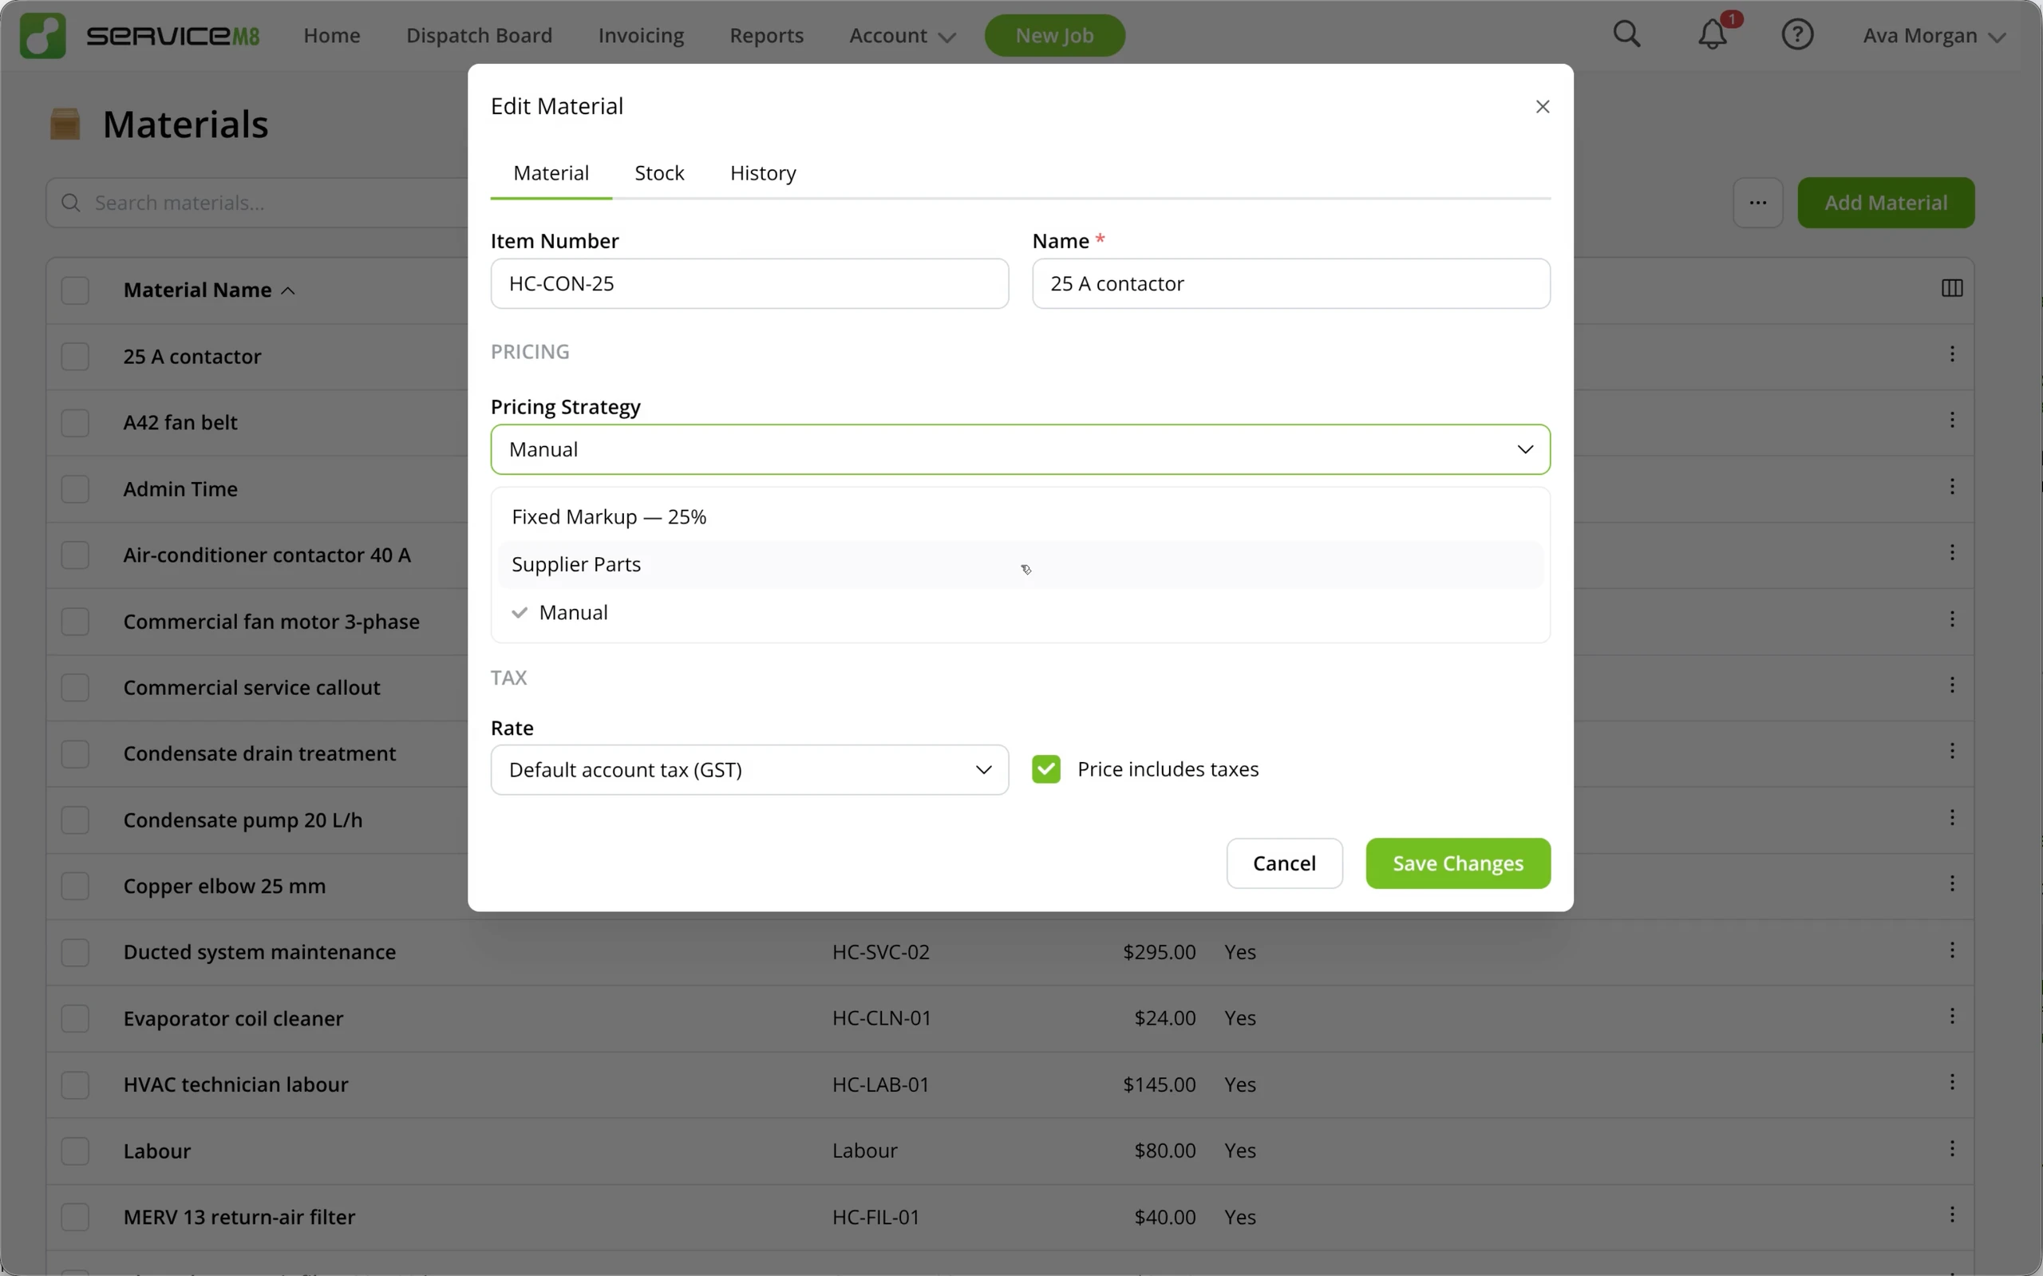Open the notifications bell
The width and height of the screenshot is (2043, 1276).
tap(1713, 34)
